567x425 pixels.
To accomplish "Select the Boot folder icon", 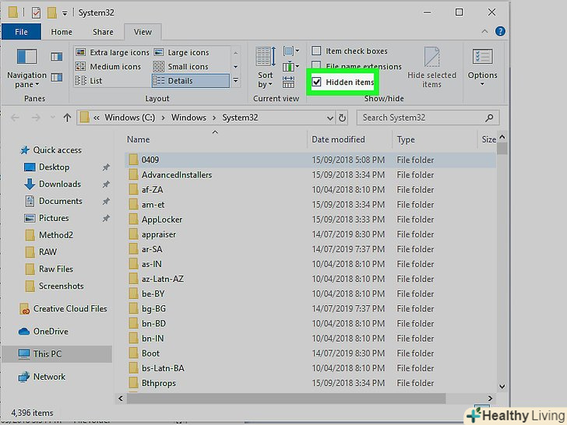I will point(133,353).
